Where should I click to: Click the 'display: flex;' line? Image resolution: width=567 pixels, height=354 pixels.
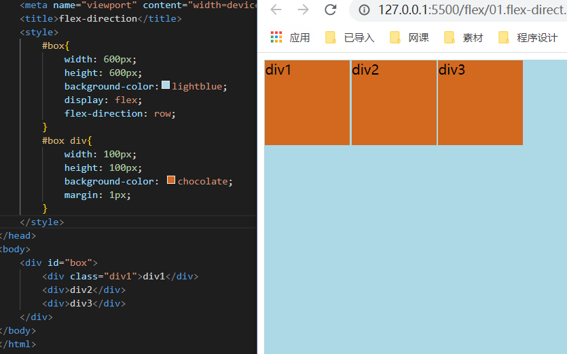[103, 100]
